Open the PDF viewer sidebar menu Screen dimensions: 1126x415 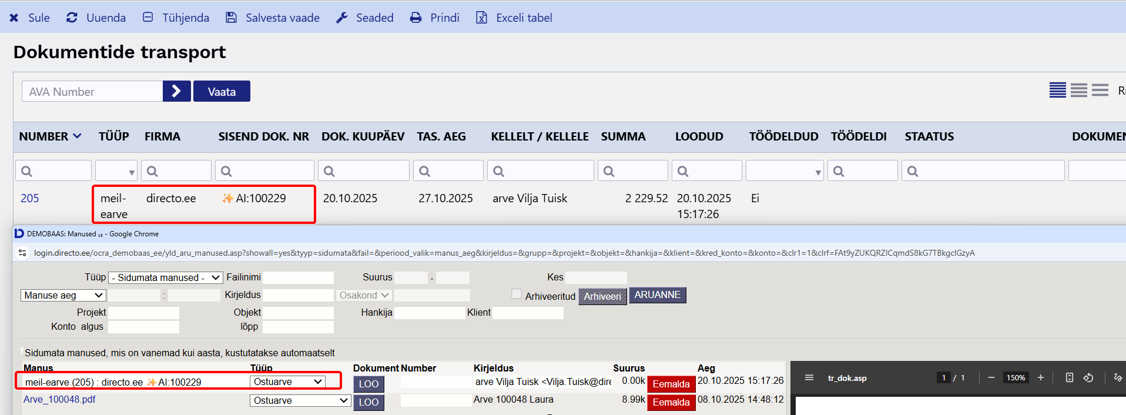(809, 377)
